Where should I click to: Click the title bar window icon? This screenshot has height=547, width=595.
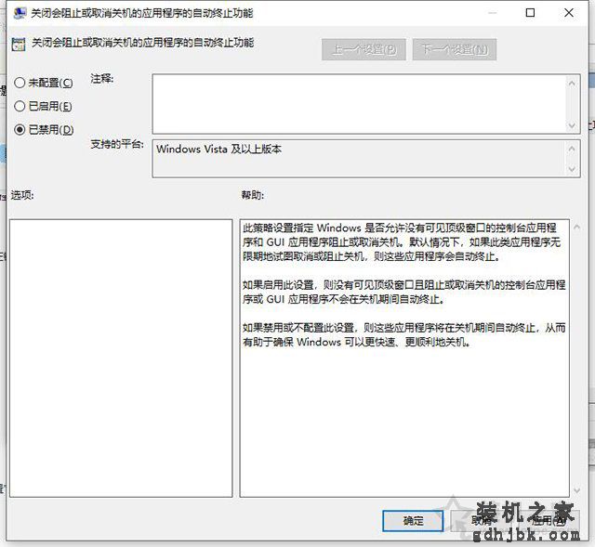pos(20,13)
